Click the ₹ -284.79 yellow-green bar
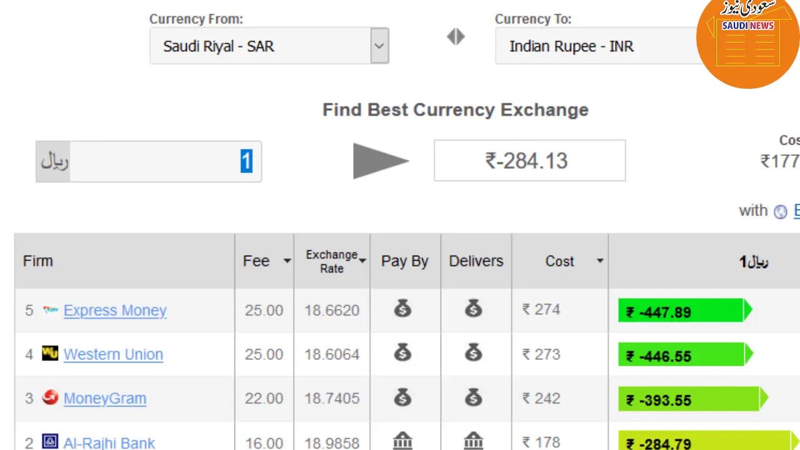The image size is (800, 450). 709,441
